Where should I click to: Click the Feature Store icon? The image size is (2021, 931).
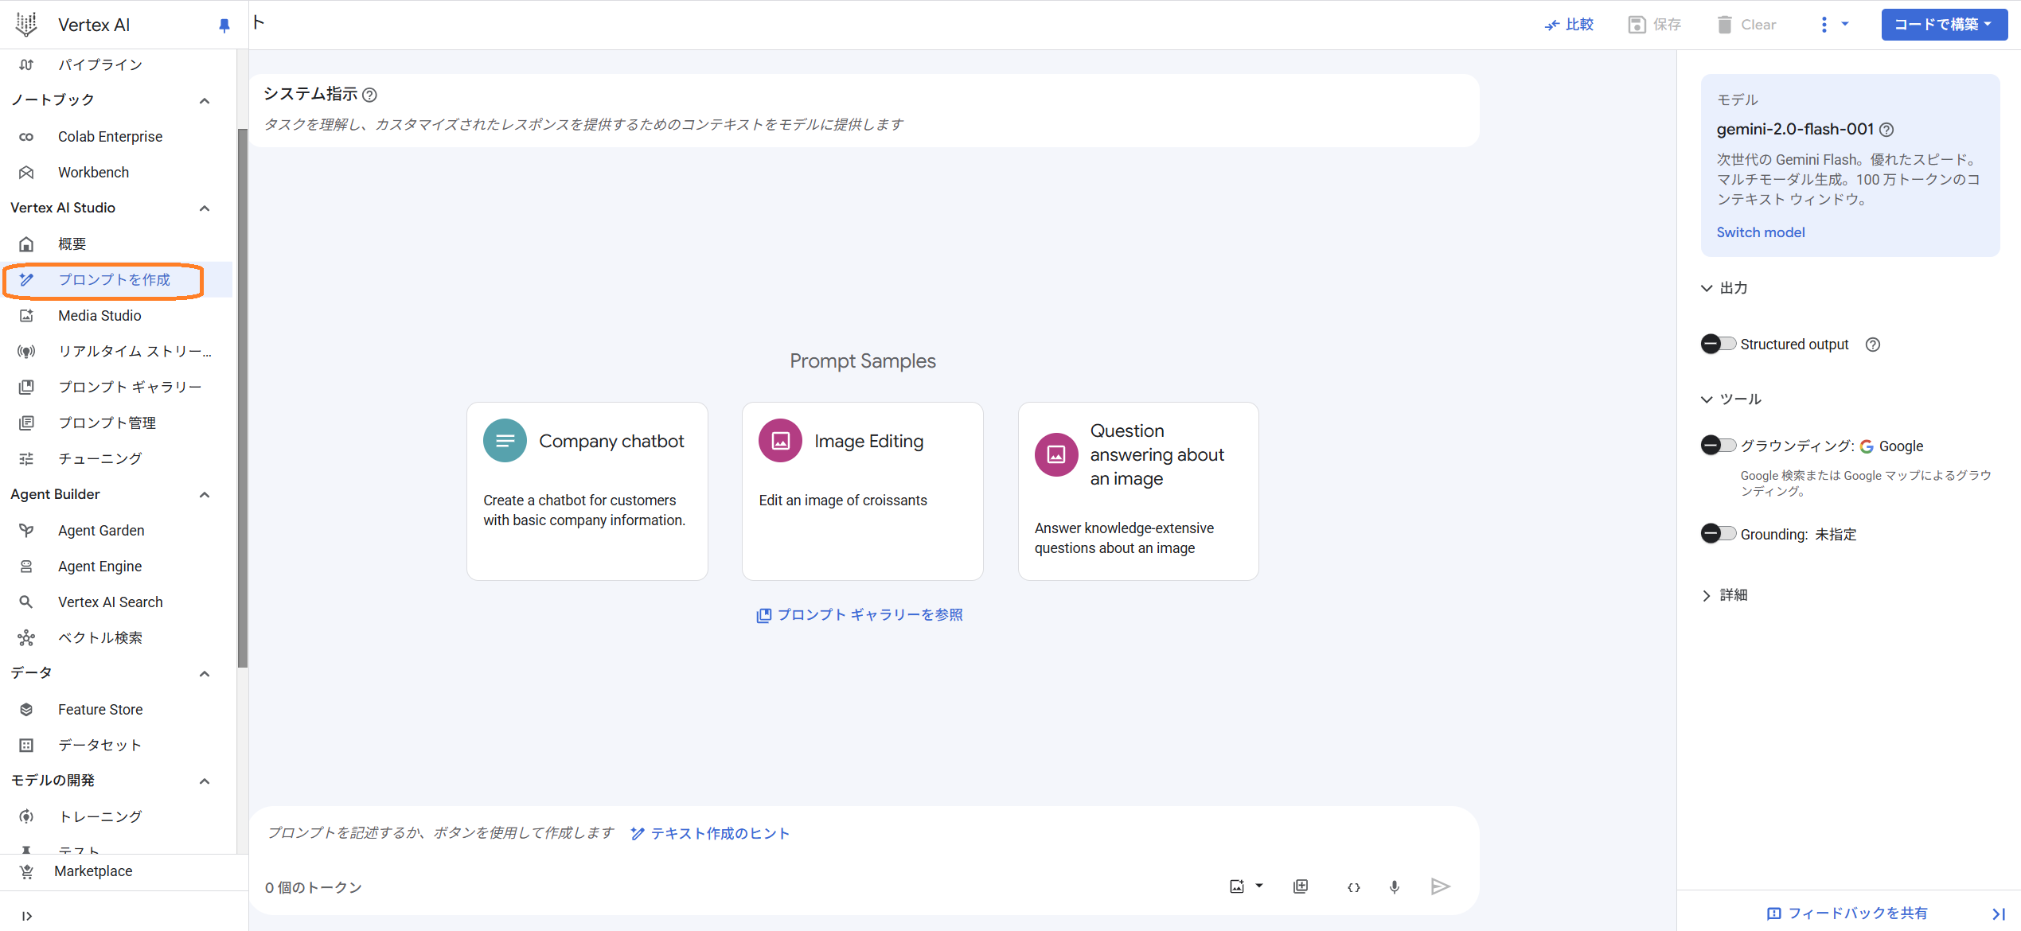coord(26,710)
